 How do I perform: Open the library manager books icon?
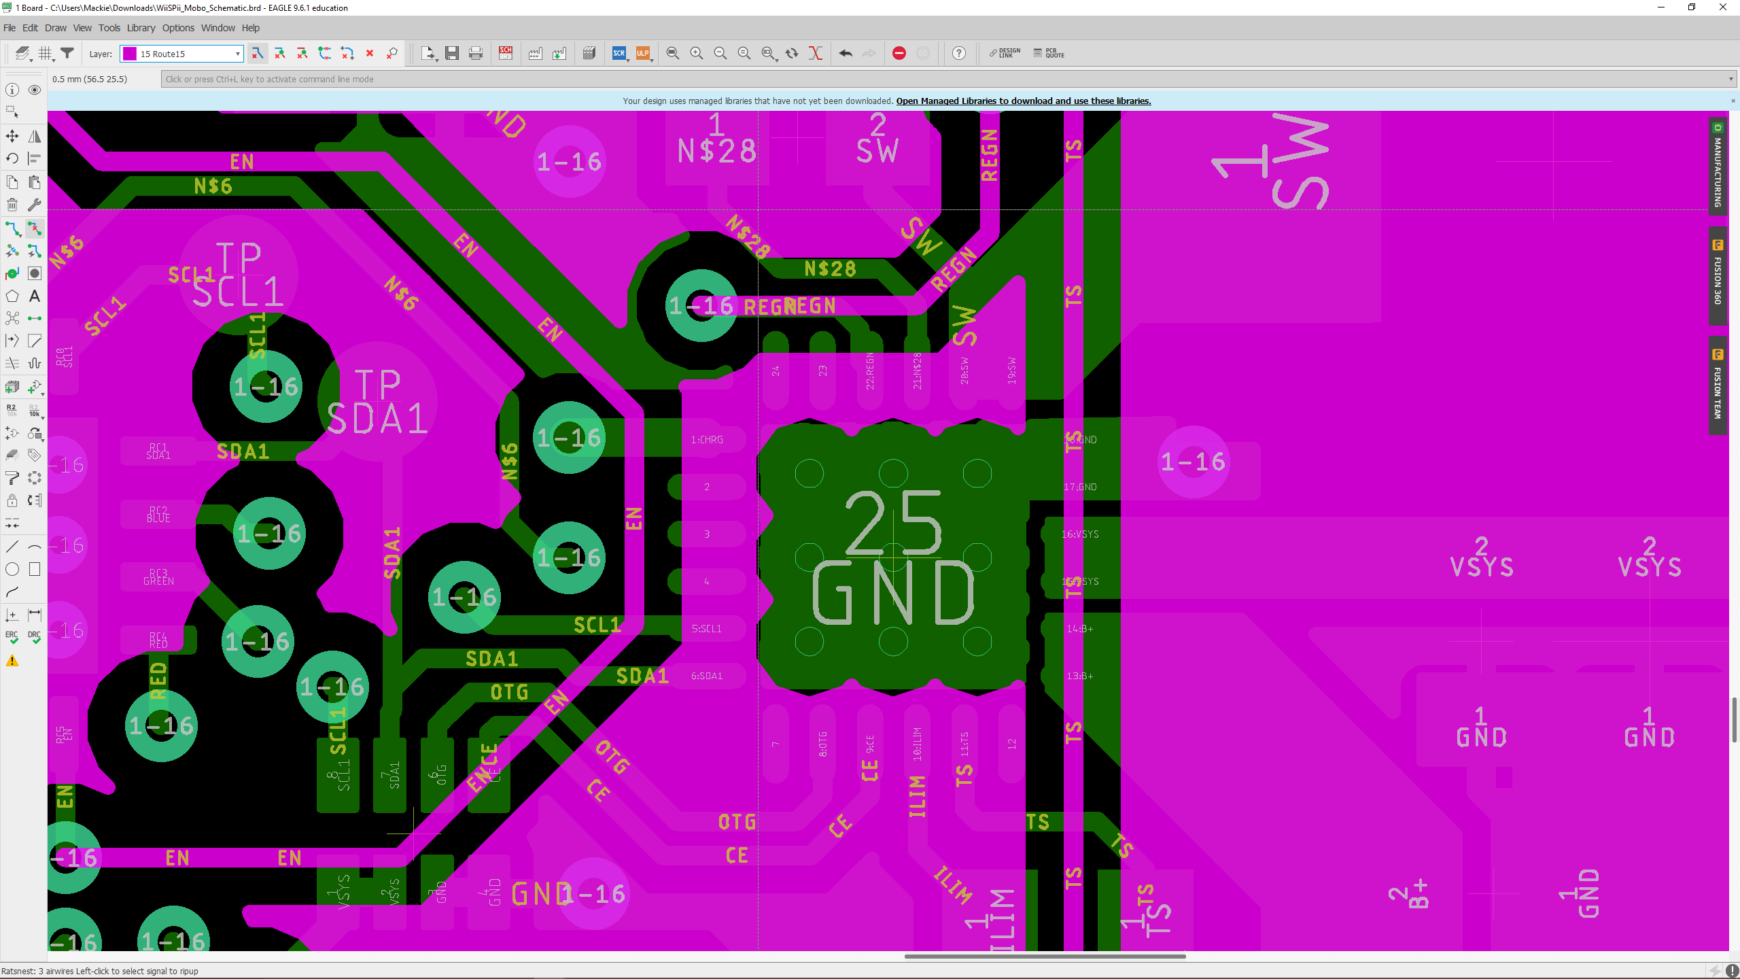[589, 53]
